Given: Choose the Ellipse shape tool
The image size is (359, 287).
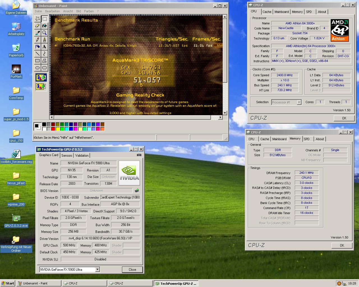Looking at the screenshot, I should [x=38, y=68].
